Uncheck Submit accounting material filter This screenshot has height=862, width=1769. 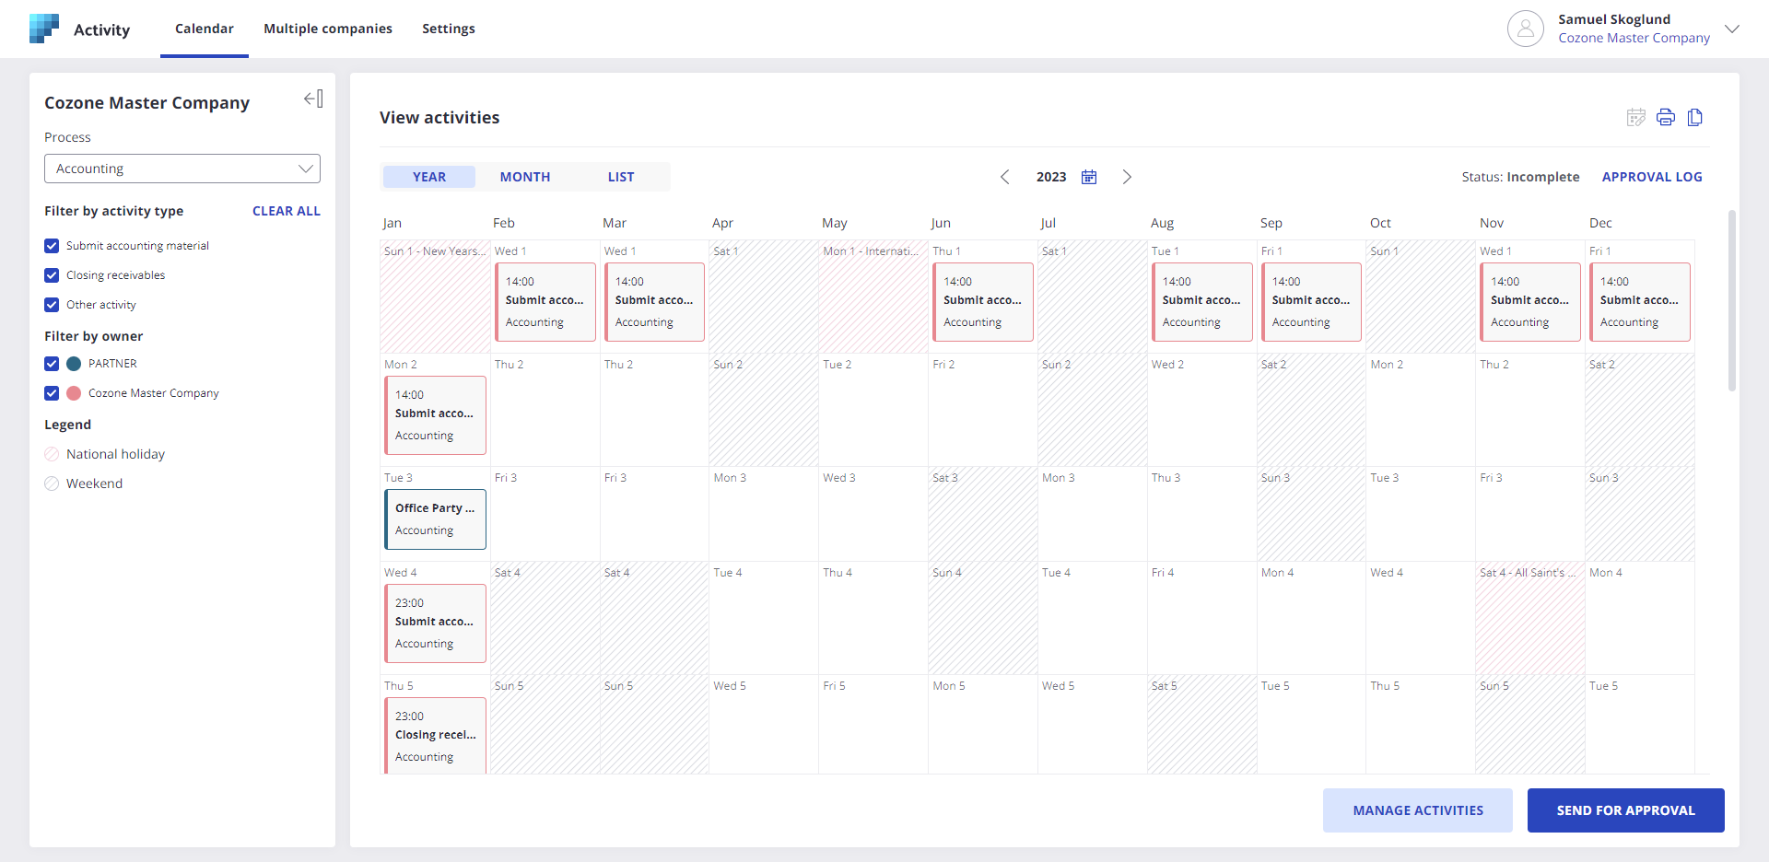coord(52,246)
